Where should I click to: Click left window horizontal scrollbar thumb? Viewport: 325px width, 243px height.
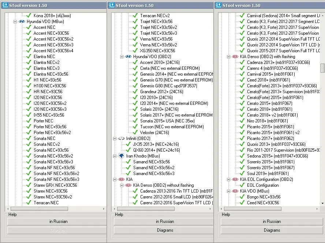pos(39,209)
